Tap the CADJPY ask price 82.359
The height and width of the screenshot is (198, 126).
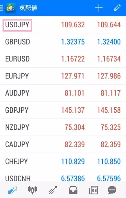(111, 144)
